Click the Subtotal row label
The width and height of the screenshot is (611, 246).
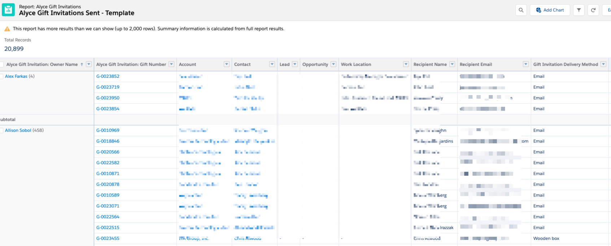point(8,120)
